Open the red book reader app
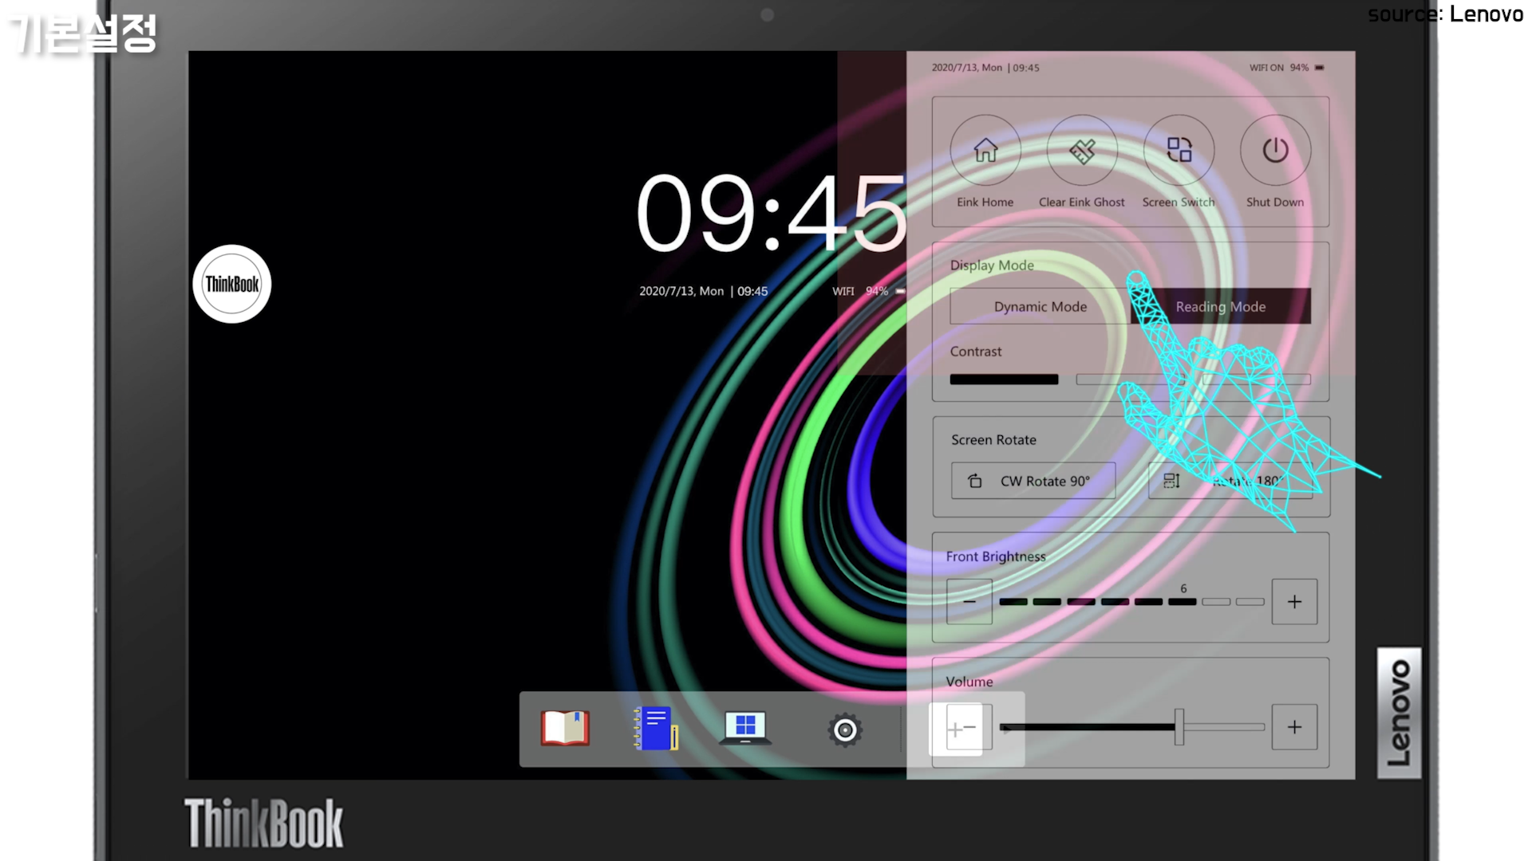This screenshot has height=861, width=1532. (565, 728)
